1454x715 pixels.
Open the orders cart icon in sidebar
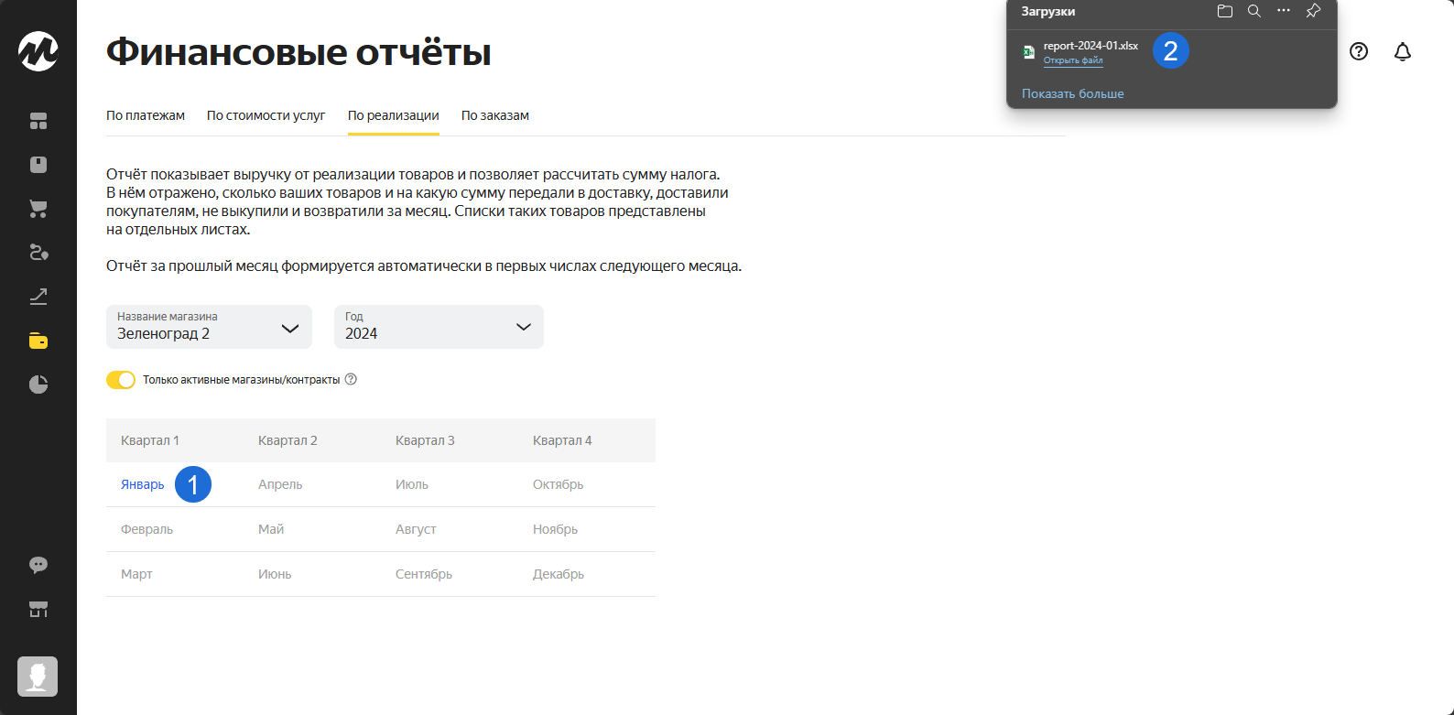pyautogui.click(x=38, y=209)
